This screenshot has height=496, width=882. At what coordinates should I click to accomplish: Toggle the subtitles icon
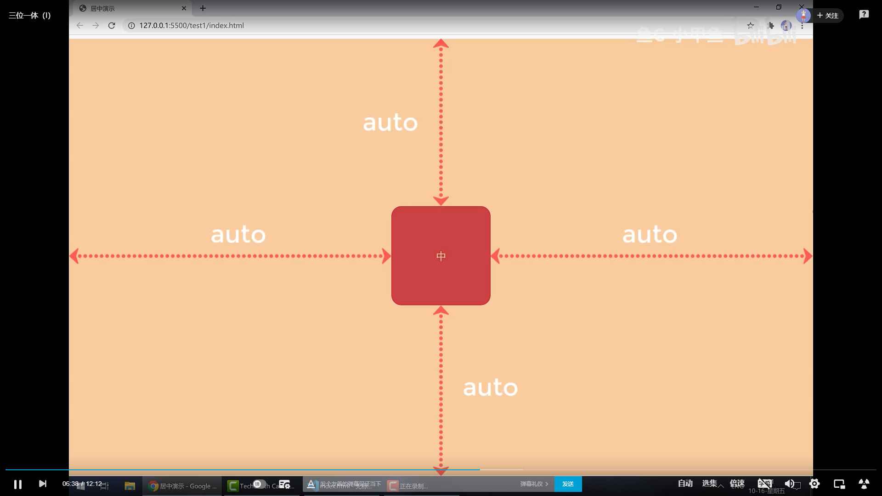click(x=764, y=484)
